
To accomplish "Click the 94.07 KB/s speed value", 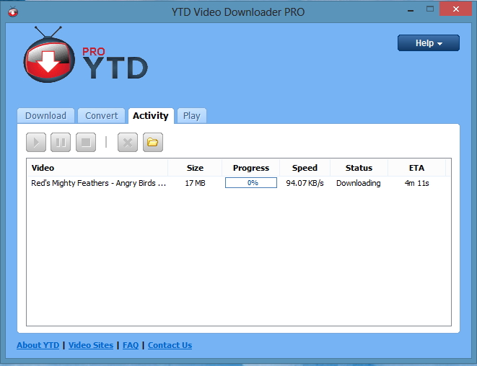I will tap(305, 183).
